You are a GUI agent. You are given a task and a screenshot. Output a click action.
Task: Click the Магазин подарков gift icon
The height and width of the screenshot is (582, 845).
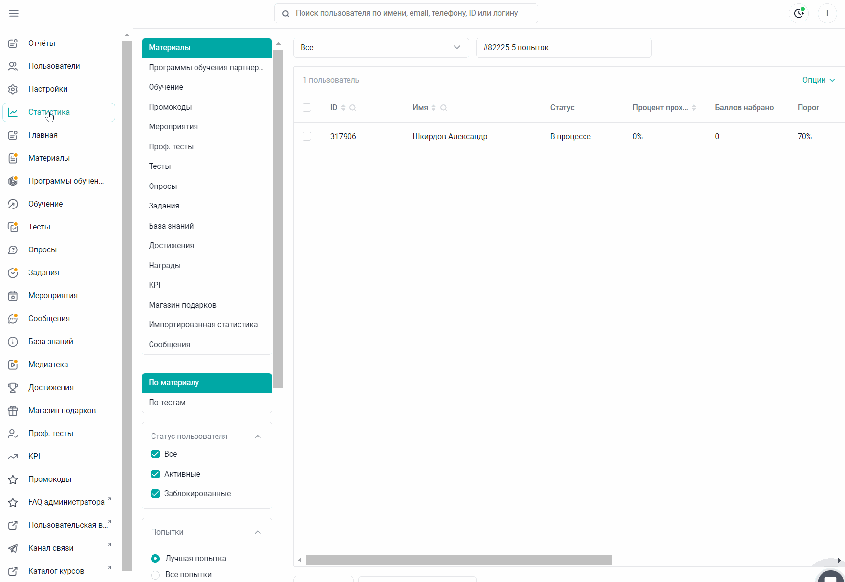13,411
